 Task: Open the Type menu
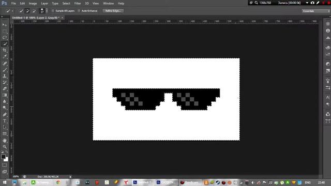point(55,4)
